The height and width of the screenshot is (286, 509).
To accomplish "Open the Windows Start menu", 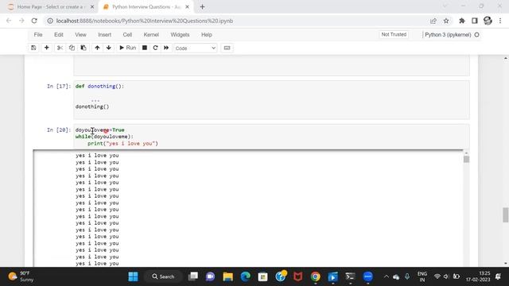I will pos(133,276).
